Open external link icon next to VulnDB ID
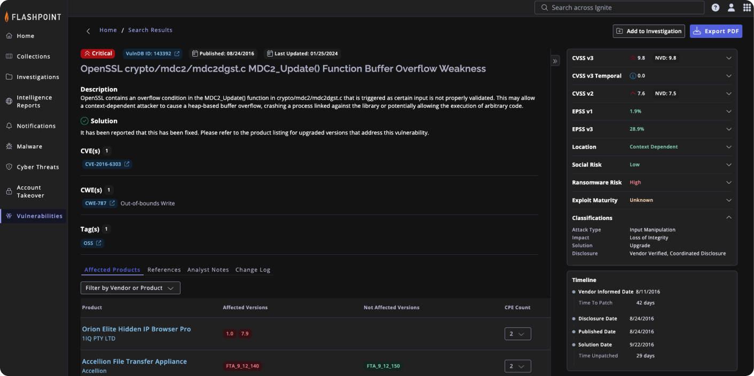Viewport: 754px width, 376px height. [177, 53]
